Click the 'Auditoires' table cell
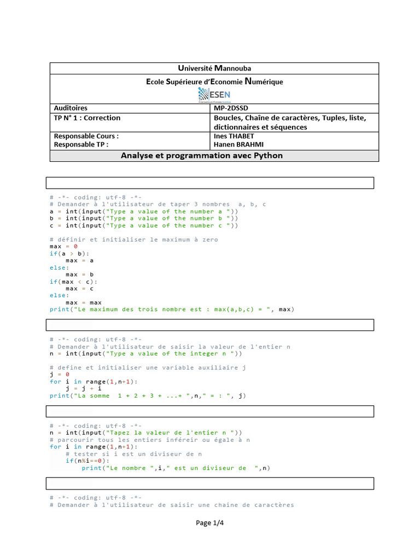Viewport: 420px width, 560px height. (130, 108)
